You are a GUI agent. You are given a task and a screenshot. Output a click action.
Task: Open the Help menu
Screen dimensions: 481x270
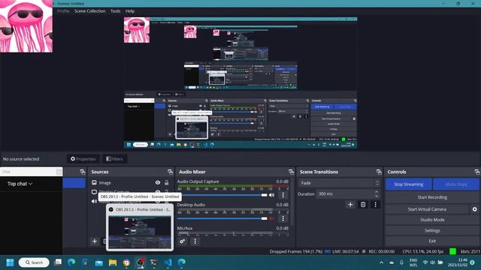click(130, 11)
